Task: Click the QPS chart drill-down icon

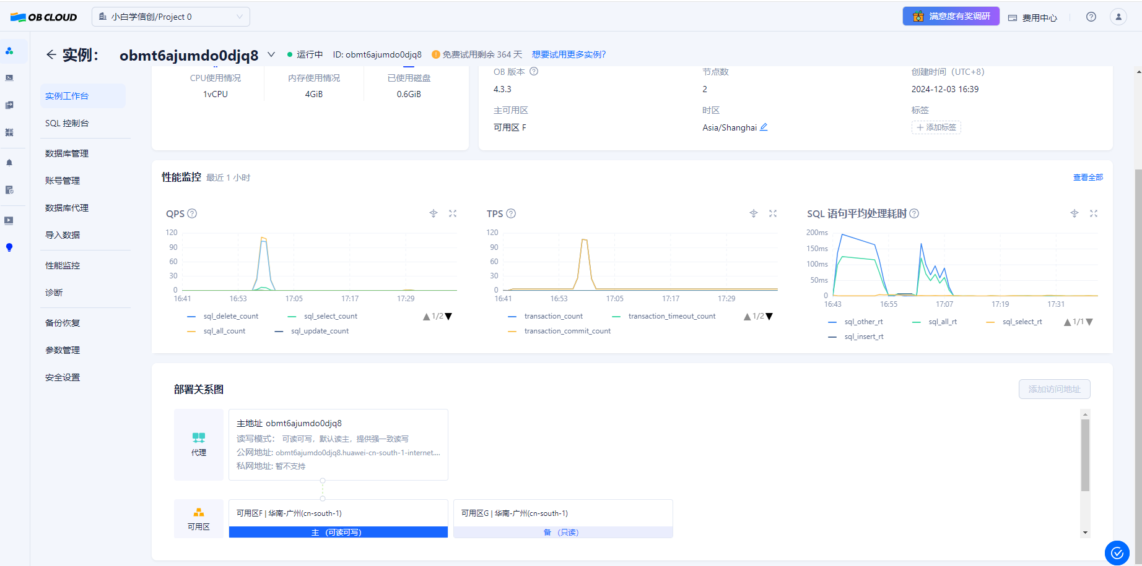Action: coord(434,213)
